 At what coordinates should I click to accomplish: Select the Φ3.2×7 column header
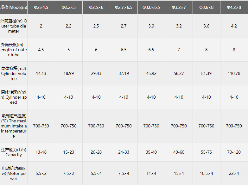[179, 7]
